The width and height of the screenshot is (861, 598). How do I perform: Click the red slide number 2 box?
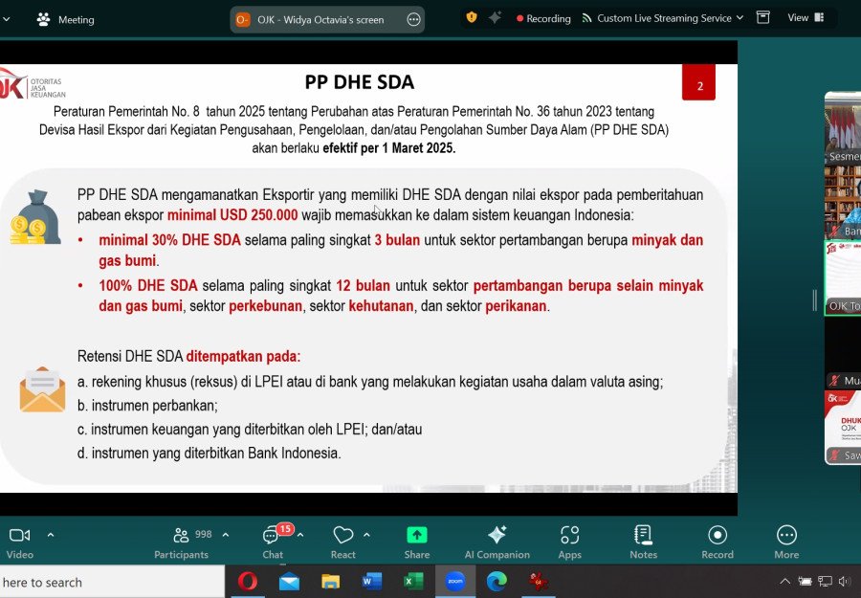(698, 82)
